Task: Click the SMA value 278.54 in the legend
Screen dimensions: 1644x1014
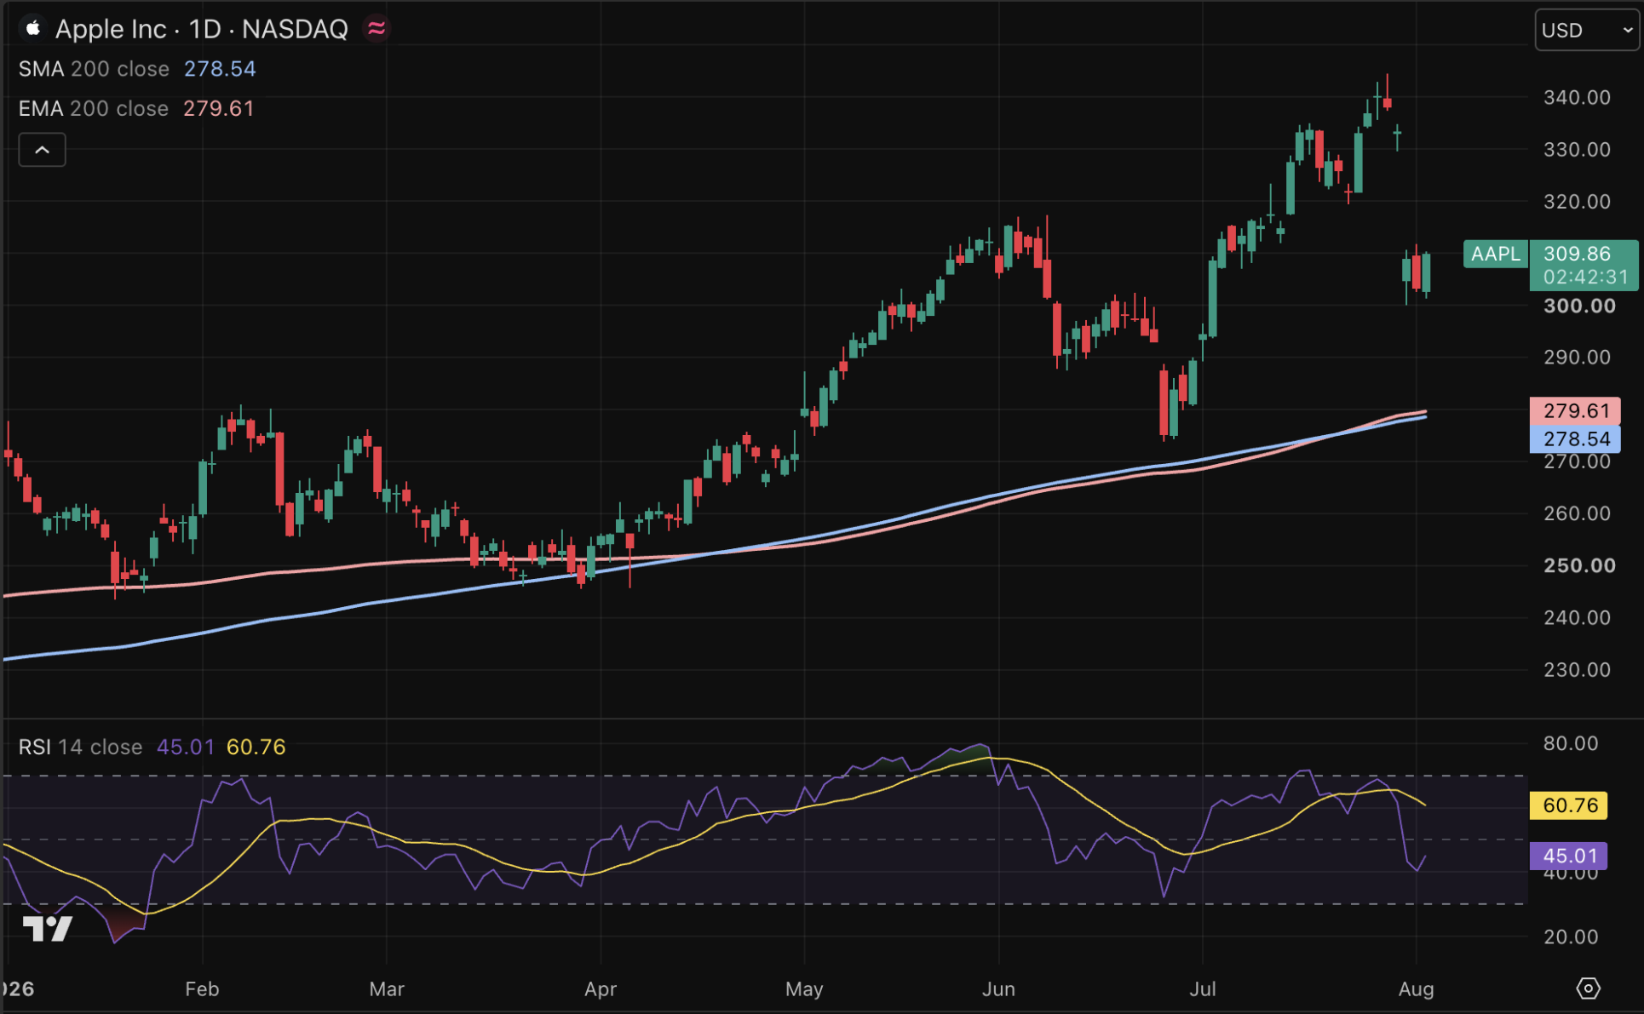Action: point(220,69)
